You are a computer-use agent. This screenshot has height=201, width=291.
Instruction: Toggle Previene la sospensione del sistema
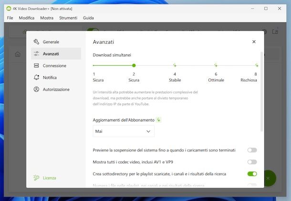point(252,150)
